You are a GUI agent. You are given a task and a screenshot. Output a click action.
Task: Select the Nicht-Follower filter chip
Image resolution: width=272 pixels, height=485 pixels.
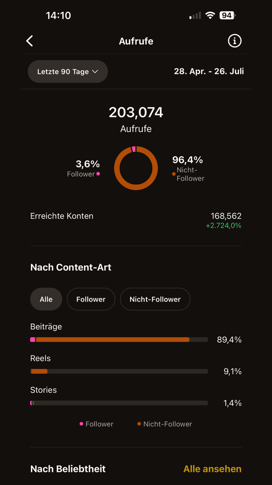point(155,299)
